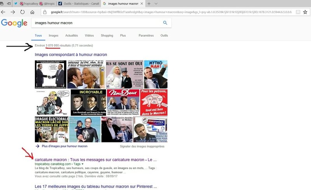Click the set tabs aside icon

9,3
